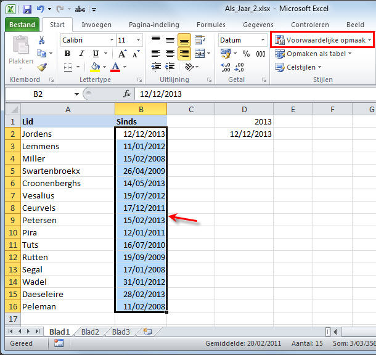Increase font size with large A icon
Screen dimensions: 376x355
click(x=122, y=54)
